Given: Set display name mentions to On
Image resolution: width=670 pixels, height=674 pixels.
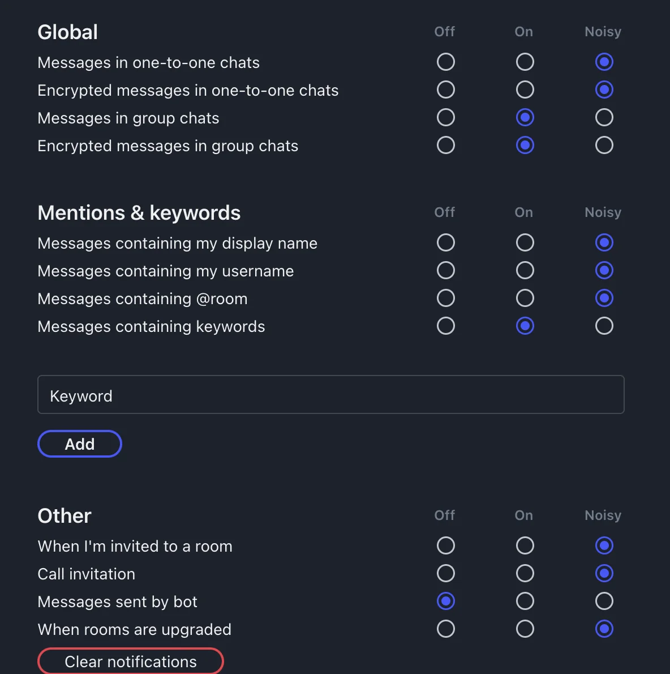Looking at the screenshot, I should tap(525, 242).
